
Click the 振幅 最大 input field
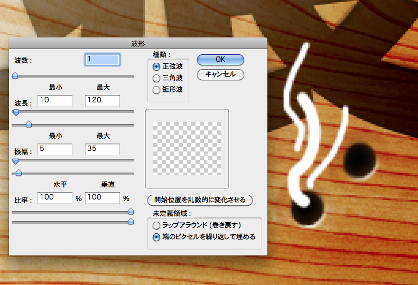[x=103, y=149]
